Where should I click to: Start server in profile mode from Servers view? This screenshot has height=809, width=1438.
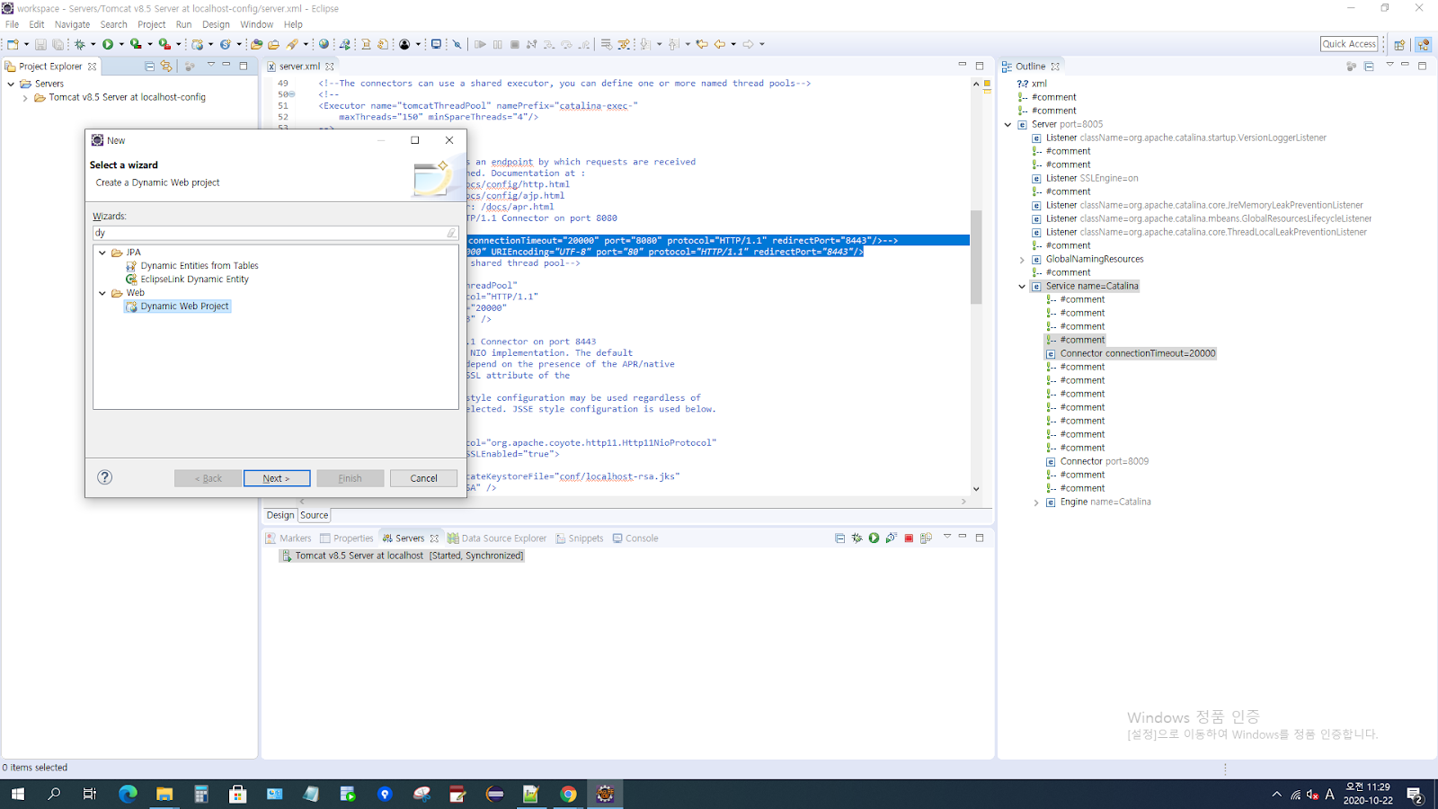[891, 538]
